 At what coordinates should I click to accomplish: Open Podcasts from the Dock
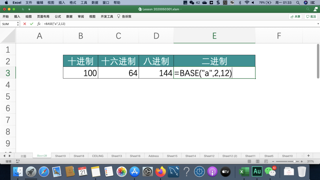point(212,172)
